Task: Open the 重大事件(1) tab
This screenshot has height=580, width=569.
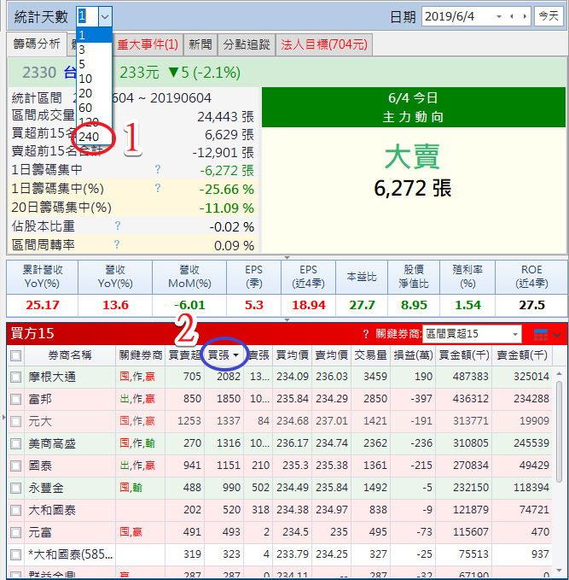Action: tap(148, 44)
